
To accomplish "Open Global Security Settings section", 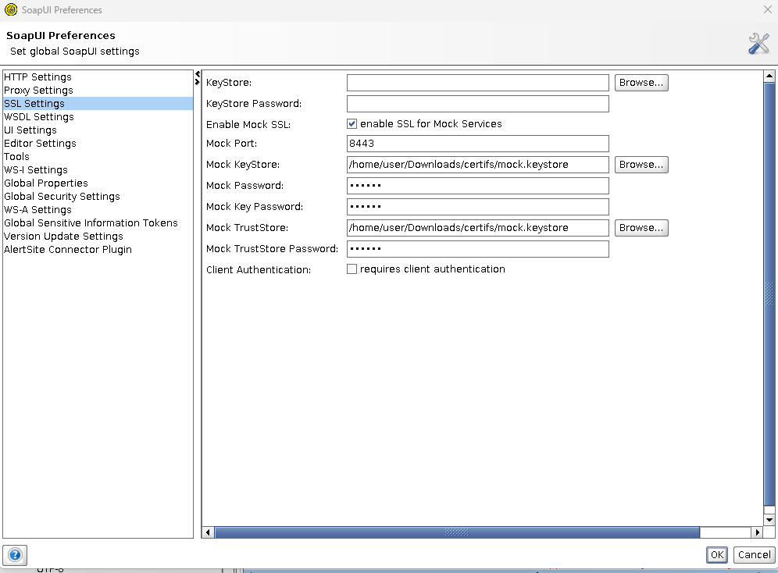I will click(62, 197).
